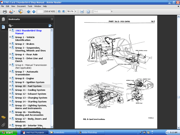The width and height of the screenshot is (180, 135).
Task: Select bookmark Group 15 - Lighting System
Action: [31, 107]
